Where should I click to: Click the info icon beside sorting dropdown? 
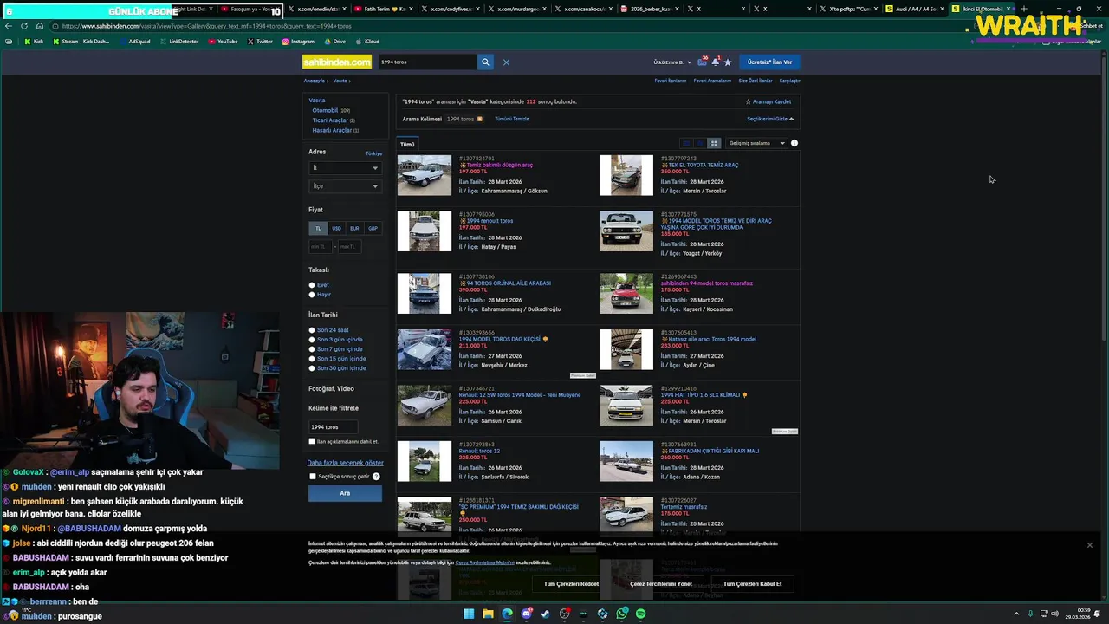[x=794, y=143]
